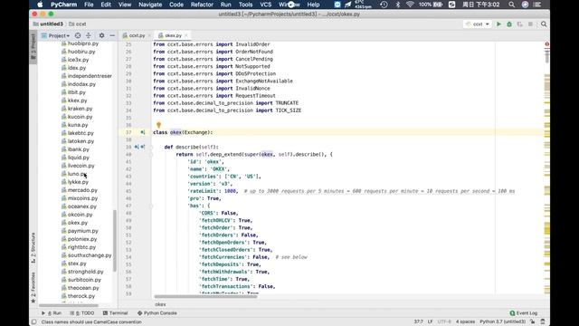
Task: Click the read-only lock icon in status bar
Action: pyautogui.click(x=533, y=321)
